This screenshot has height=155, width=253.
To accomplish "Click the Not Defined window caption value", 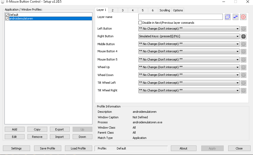I will pyautogui.click(x=140, y=117).
